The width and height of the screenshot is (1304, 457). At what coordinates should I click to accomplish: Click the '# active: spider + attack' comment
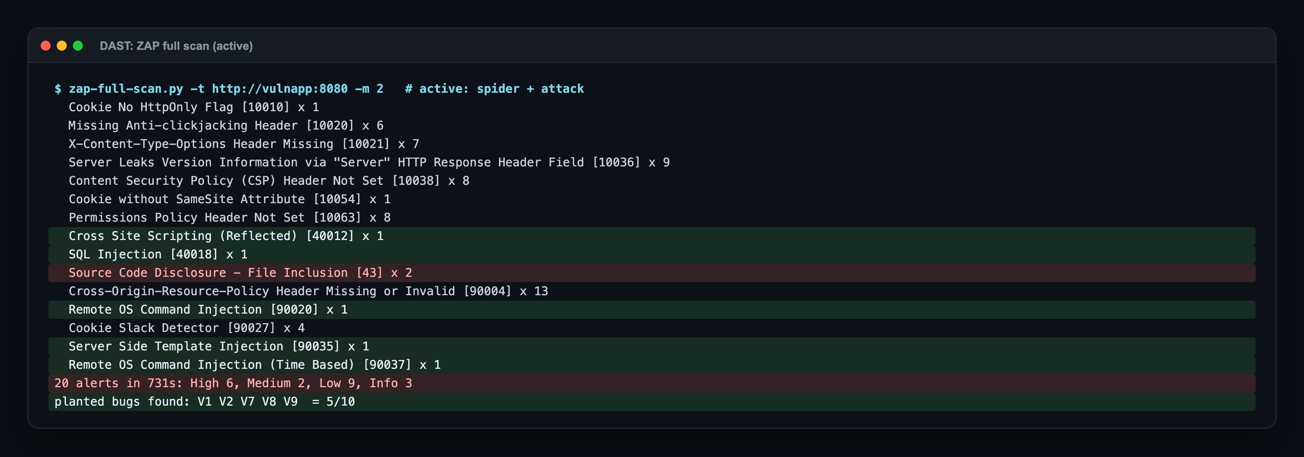[x=494, y=89]
